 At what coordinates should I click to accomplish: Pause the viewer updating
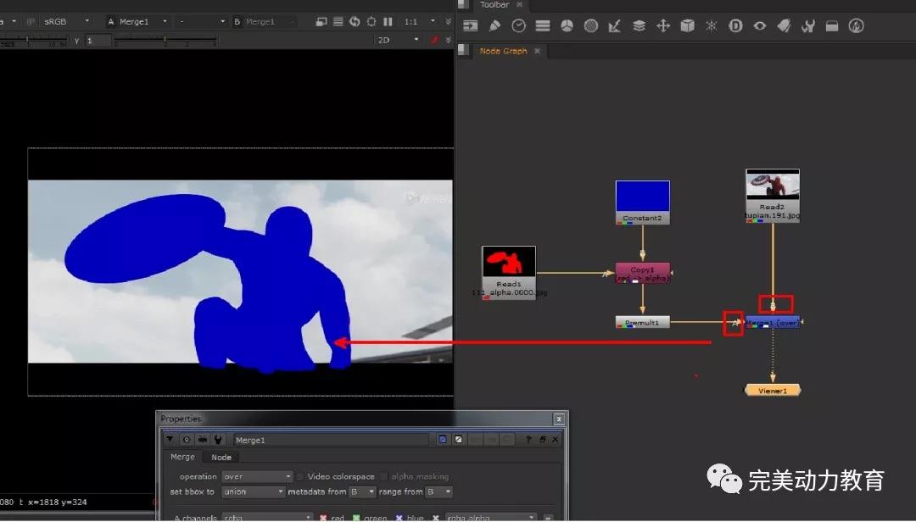pyautogui.click(x=388, y=21)
